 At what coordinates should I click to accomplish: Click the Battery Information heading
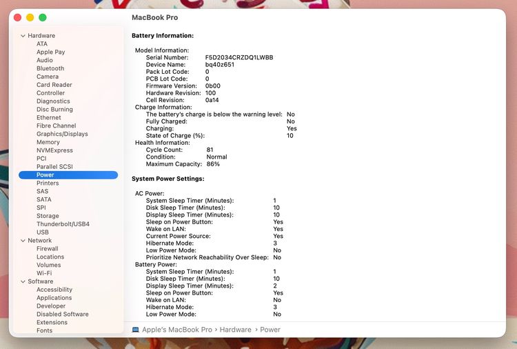coord(163,36)
